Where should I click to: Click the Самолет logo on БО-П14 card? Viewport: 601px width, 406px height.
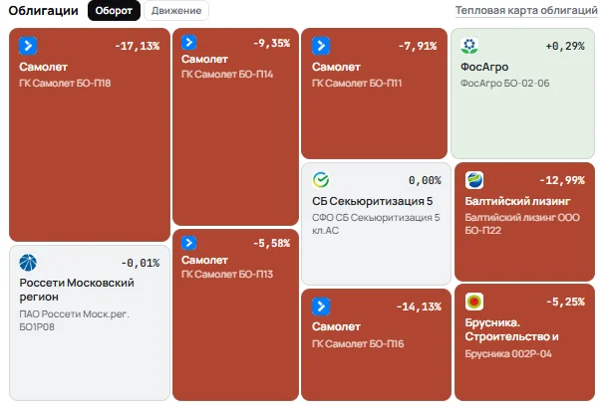189,42
